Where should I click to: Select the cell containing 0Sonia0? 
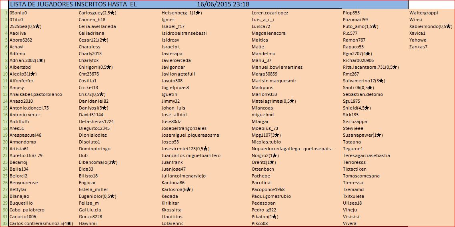[19, 13]
